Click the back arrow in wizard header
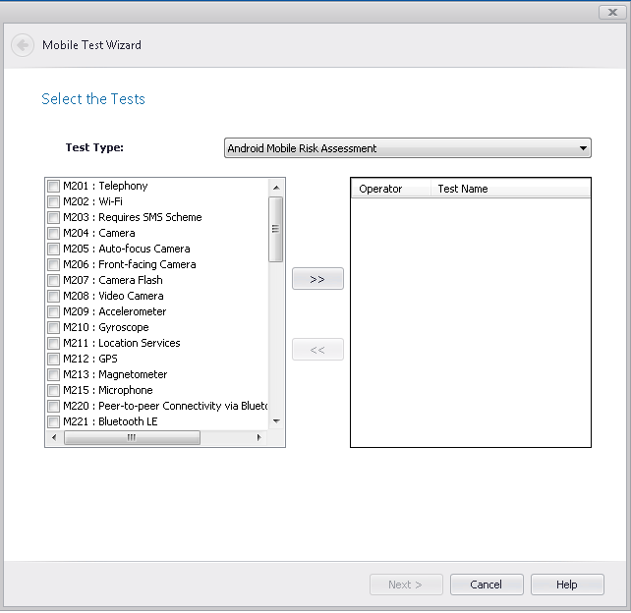 (23, 45)
